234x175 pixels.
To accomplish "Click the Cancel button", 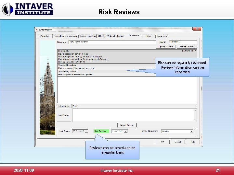I will coord(178,142).
